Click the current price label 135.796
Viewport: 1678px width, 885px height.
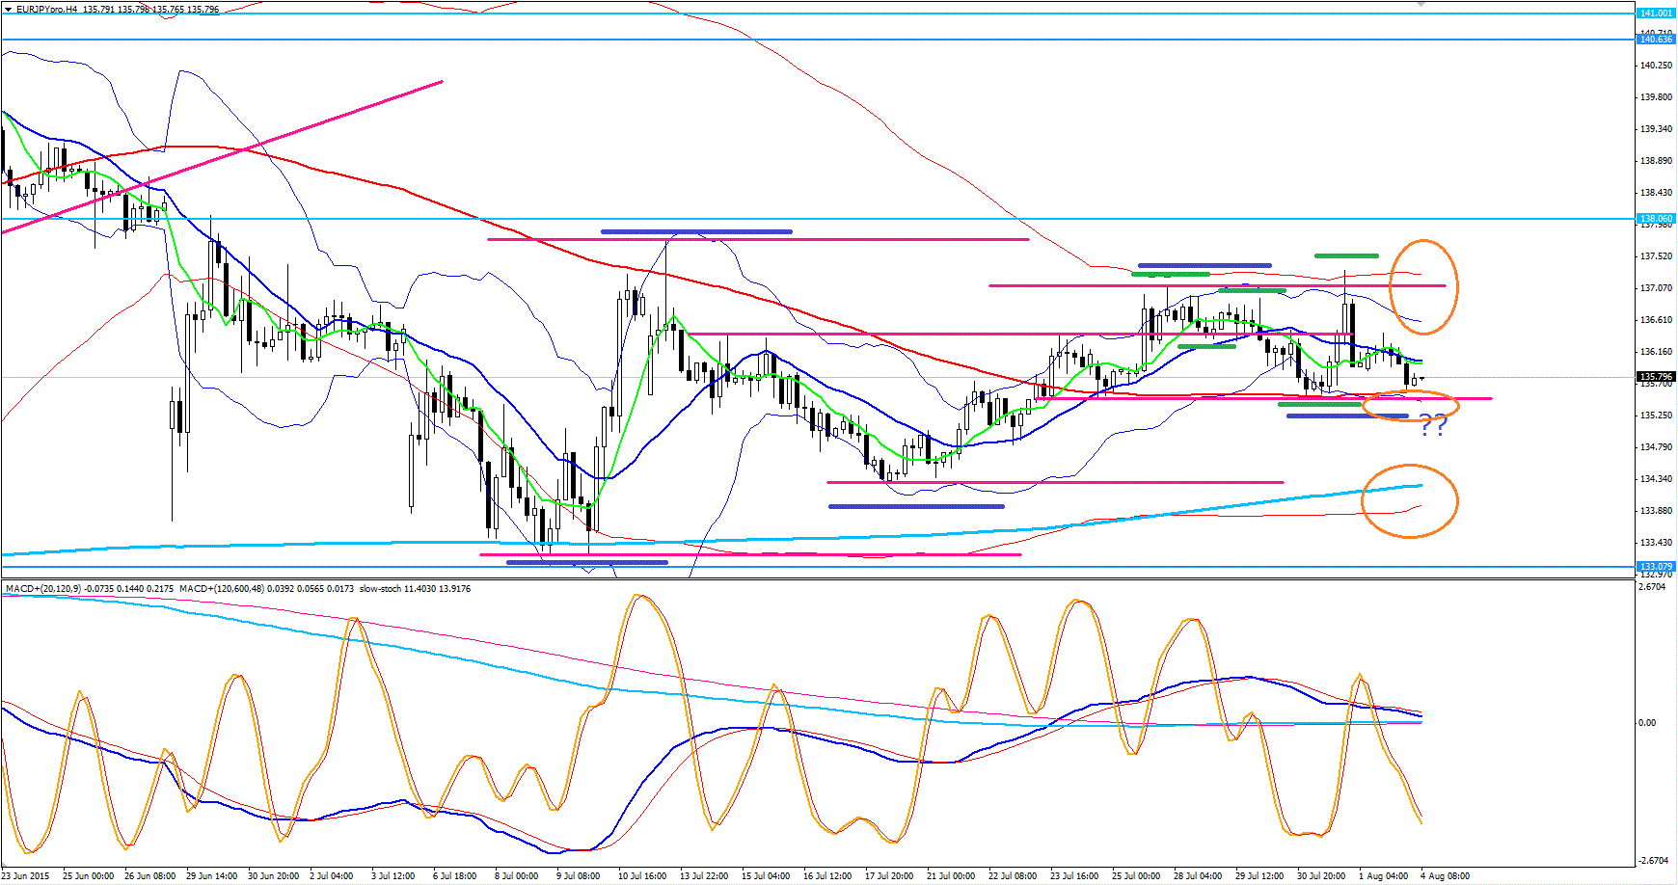1656,377
